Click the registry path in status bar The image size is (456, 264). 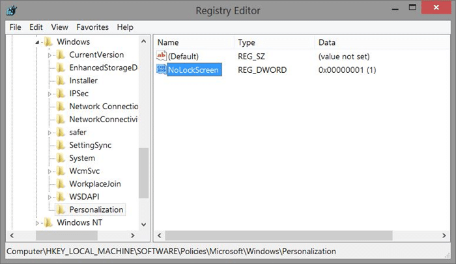(x=171, y=251)
